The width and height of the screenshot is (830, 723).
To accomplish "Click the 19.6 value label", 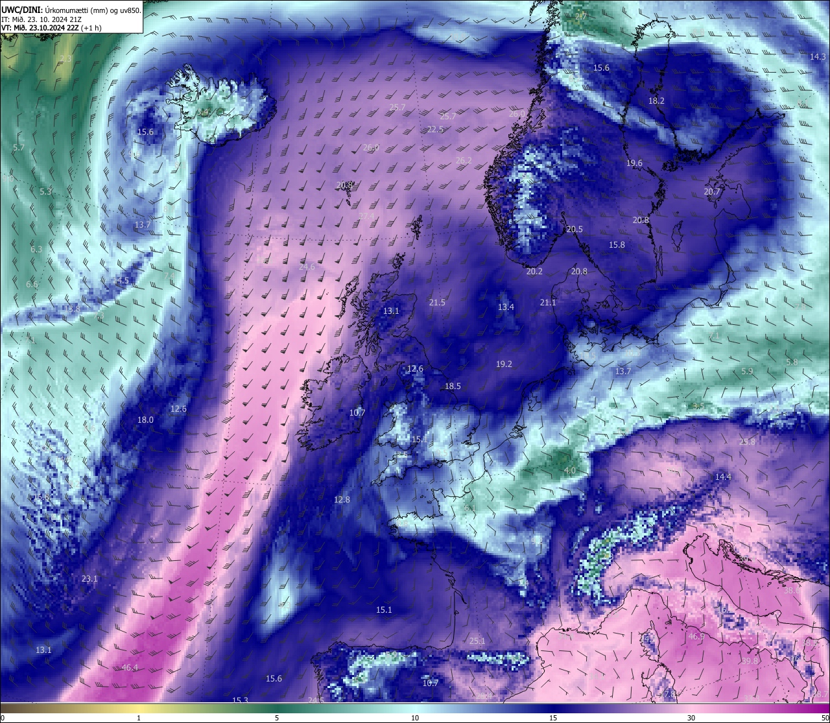I will [634, 163].
